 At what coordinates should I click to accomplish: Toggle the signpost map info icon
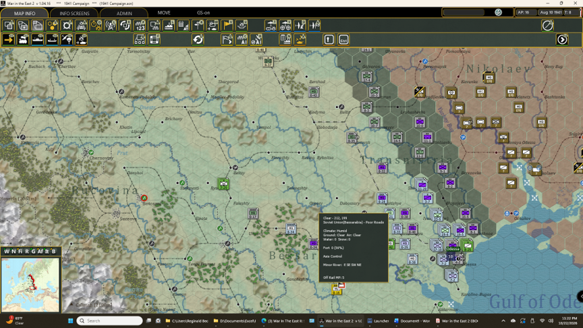point(198,25)
